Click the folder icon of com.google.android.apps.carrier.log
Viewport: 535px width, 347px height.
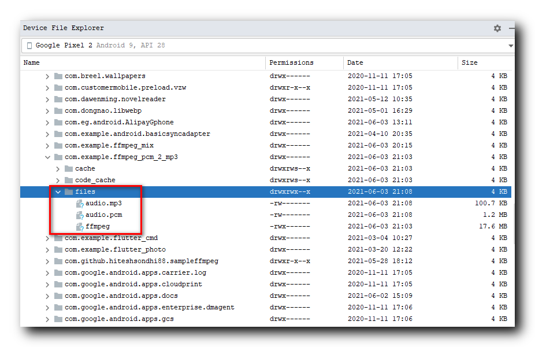click(58, 273)
